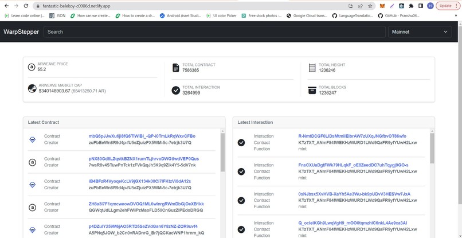
Task: Open the browser Extensions puzzle icon
Action: click(411, 6)
